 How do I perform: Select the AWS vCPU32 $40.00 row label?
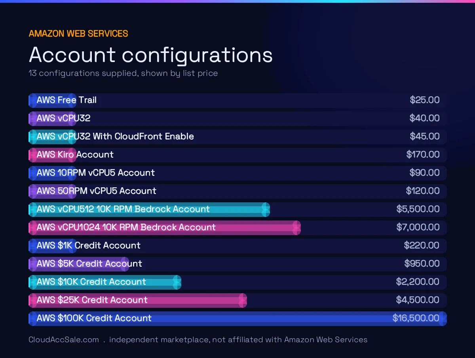click(x=64, y=118)
